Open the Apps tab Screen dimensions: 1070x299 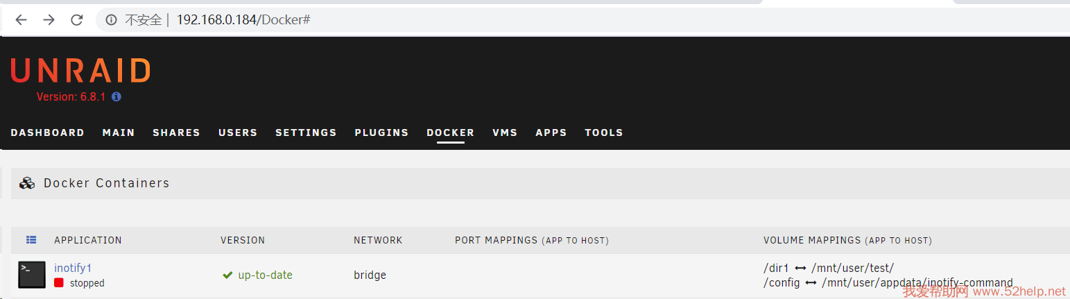pos(551,133)
